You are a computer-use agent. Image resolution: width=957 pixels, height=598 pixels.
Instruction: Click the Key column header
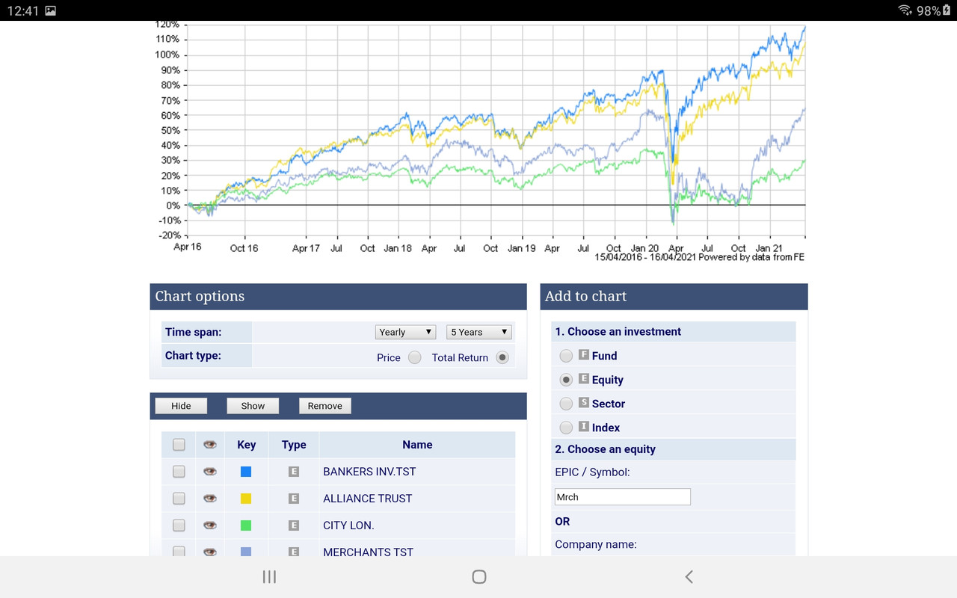[x=247, y=445]
